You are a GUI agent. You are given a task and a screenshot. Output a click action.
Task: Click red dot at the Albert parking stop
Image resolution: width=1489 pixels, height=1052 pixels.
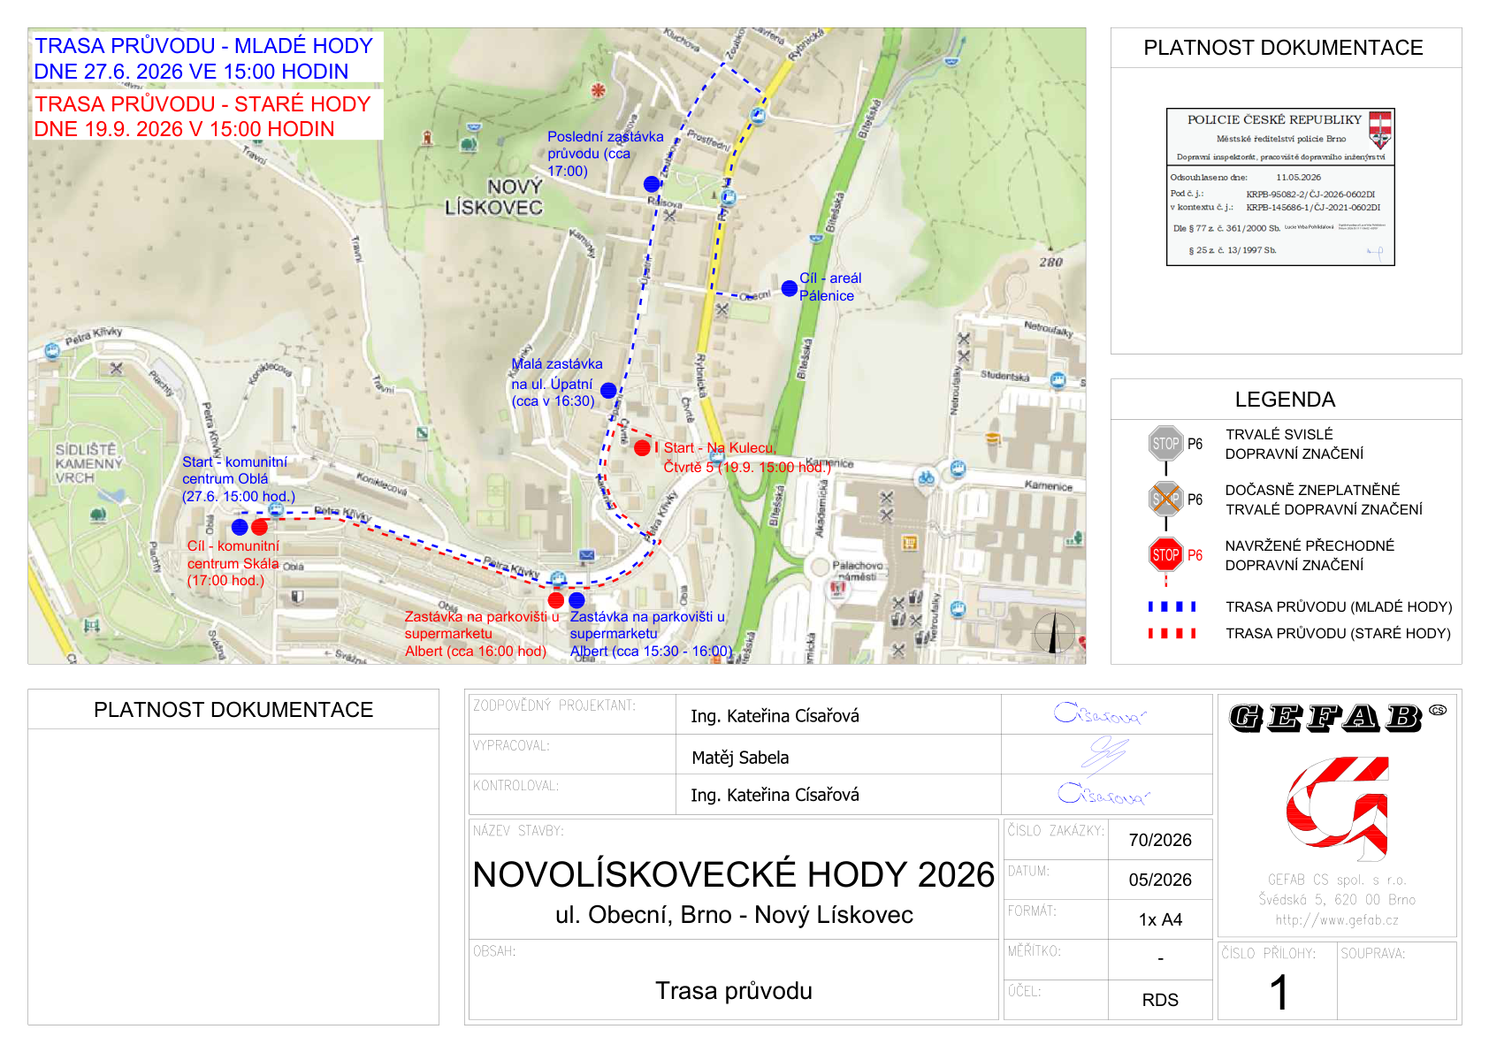coord(556,600)
